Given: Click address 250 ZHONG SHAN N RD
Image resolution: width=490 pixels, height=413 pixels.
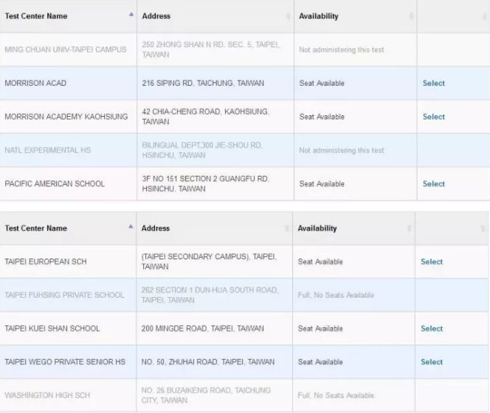Looking at the screenshot, I should tap(210, 50).
